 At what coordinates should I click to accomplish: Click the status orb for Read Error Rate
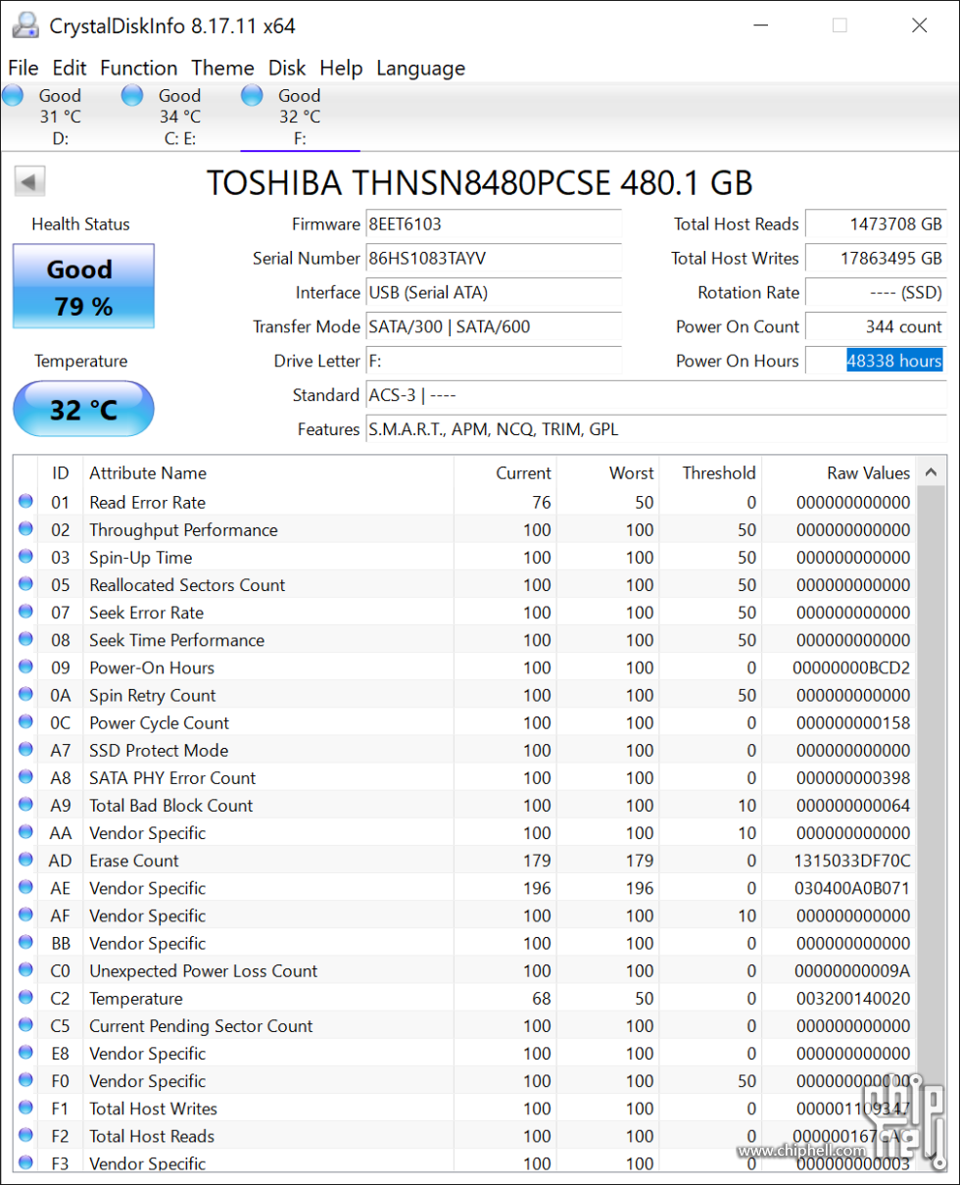point(25,502)
